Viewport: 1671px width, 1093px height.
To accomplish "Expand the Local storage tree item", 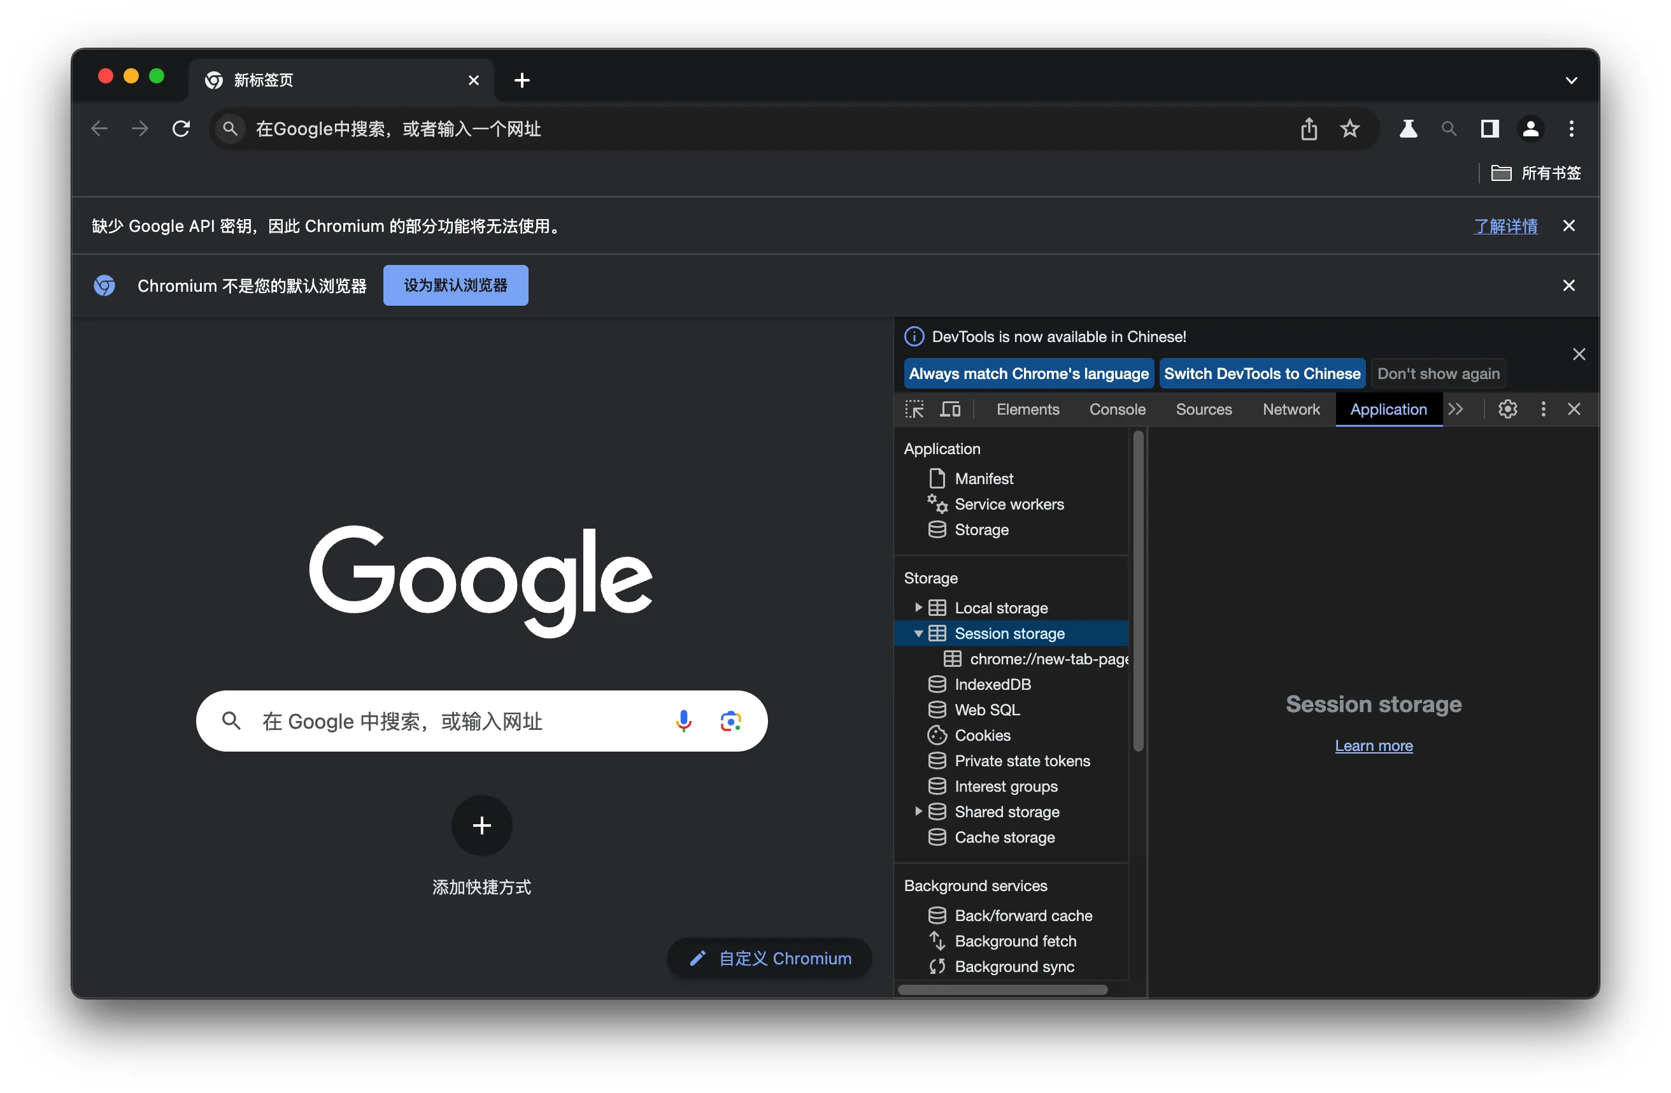I will click(x=918, y=608).
